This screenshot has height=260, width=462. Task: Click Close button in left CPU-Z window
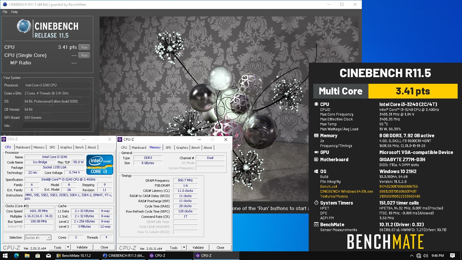click(x=104, y=247)
